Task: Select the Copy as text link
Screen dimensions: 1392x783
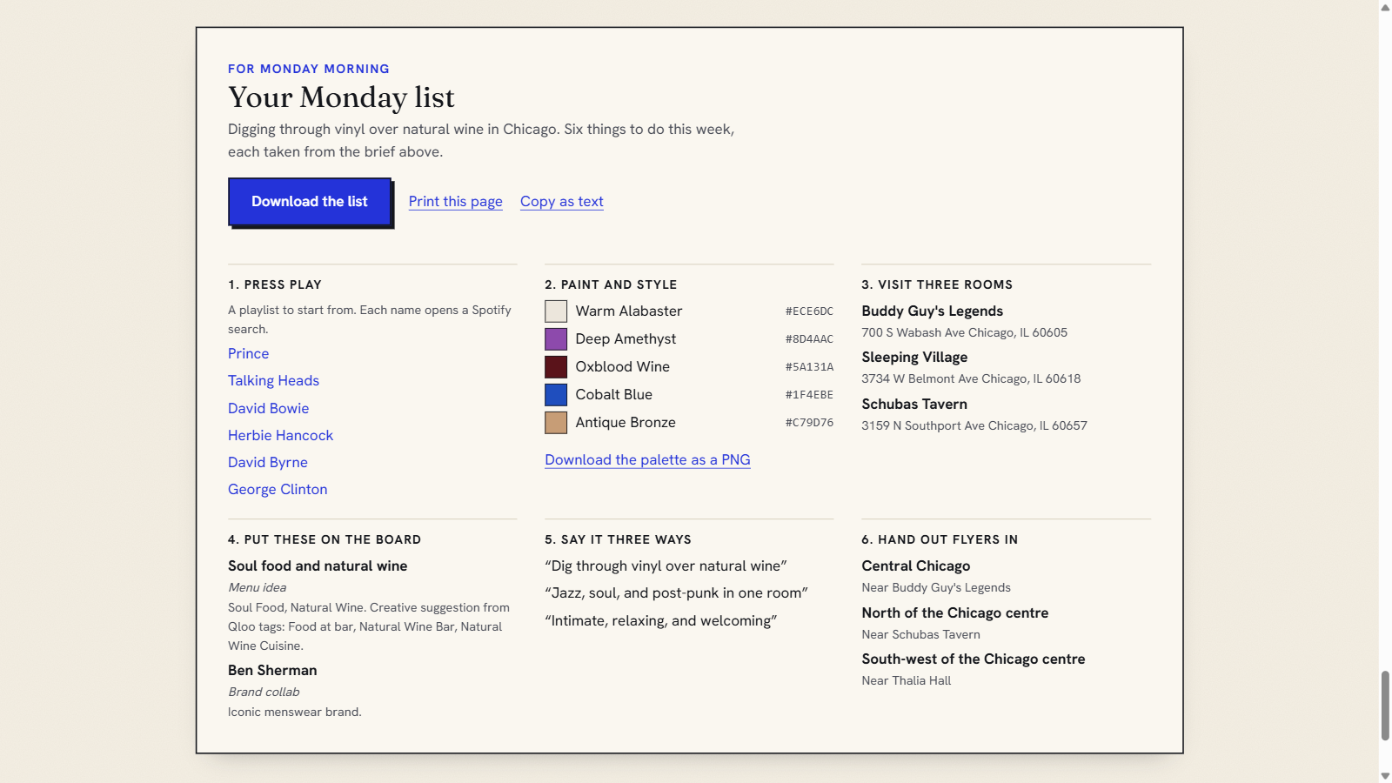Action: coord(562,202)
